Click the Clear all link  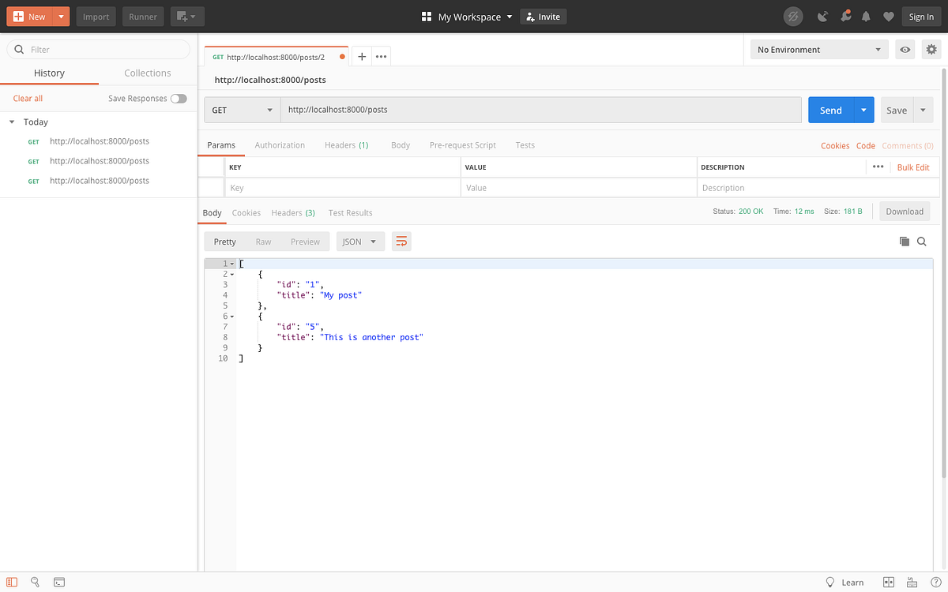(x=28, y=99)
